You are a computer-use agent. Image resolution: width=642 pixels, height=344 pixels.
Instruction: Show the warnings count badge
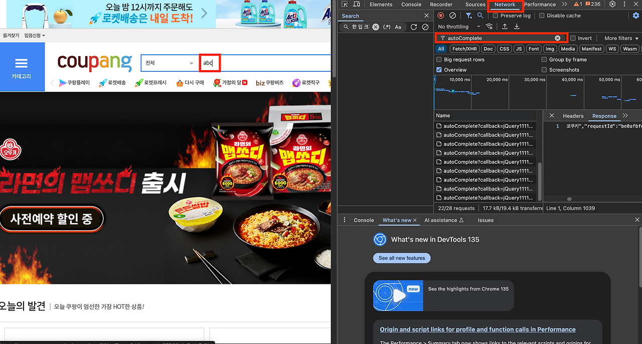tap(578, 4)
